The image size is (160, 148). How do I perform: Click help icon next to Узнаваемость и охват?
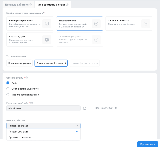(x=67, y=5)
